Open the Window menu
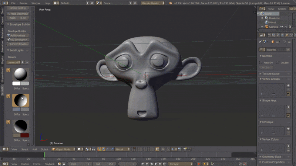 (36, 3)
